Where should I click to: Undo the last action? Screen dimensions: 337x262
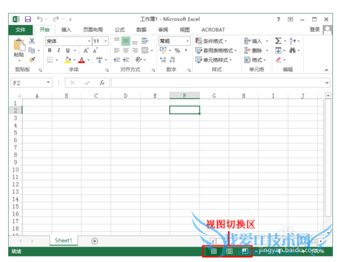point(40,19)
